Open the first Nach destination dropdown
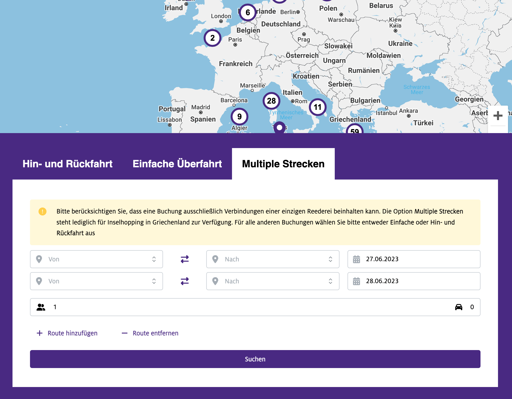This screenshot has height=399, width=512. pyautogui.click(x=272, y=259)
